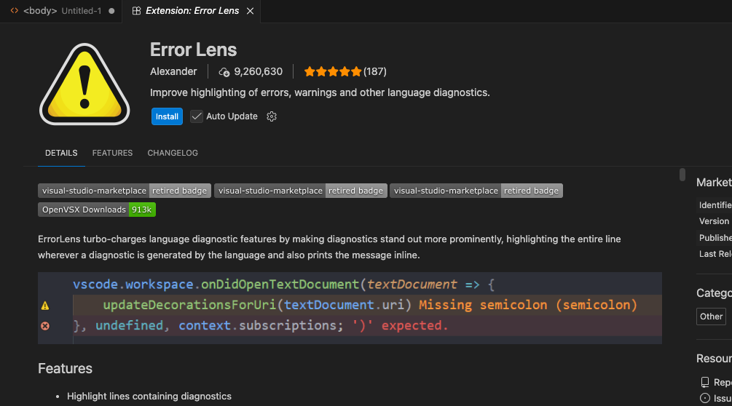
Task: Open publisher Alexander's page
Action: (173, 71)
